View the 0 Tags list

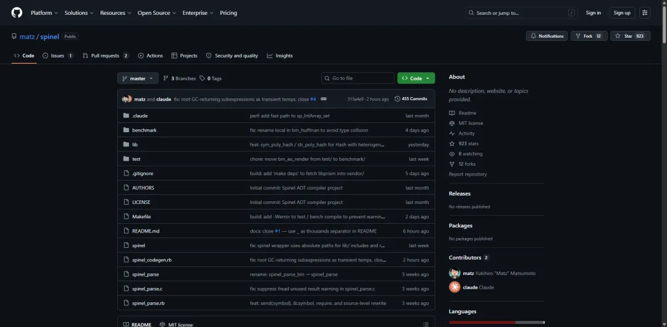(211, 79)
